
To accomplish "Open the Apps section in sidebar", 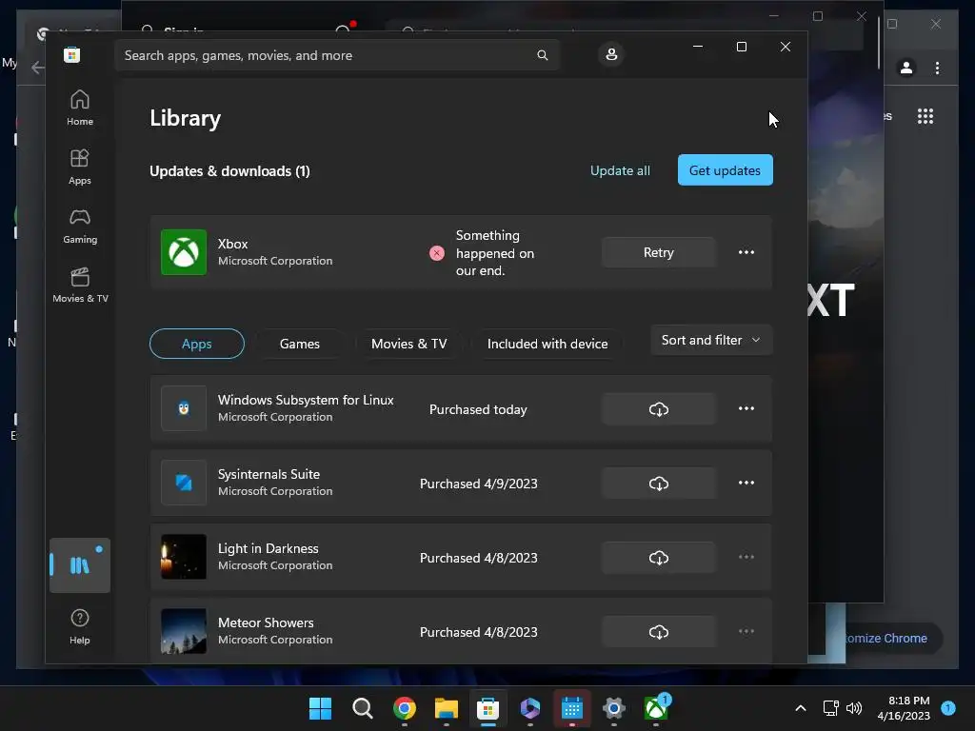I will [x=80, y=167].
